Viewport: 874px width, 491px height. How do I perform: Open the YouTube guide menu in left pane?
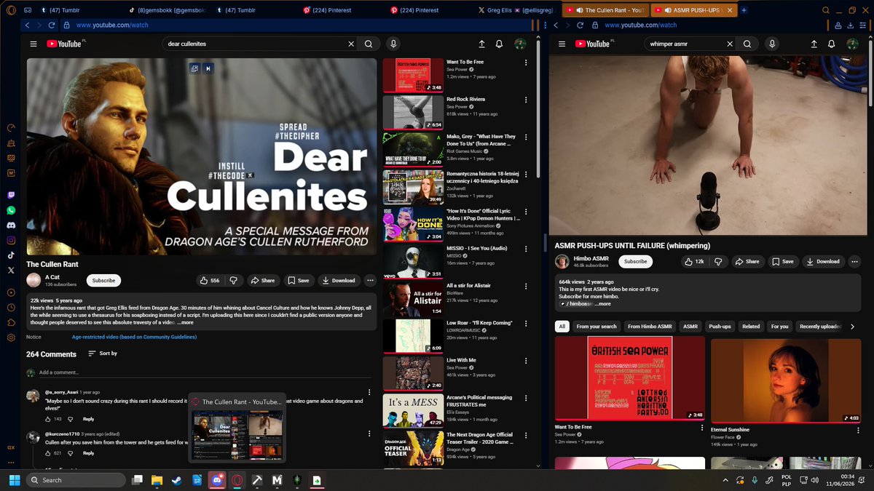point(34,44)
